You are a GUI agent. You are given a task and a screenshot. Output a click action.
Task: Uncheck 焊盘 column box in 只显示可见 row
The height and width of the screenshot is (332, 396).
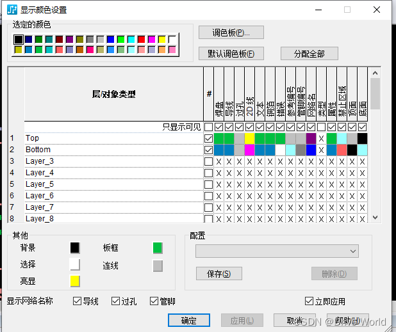[x=219, y=127]
